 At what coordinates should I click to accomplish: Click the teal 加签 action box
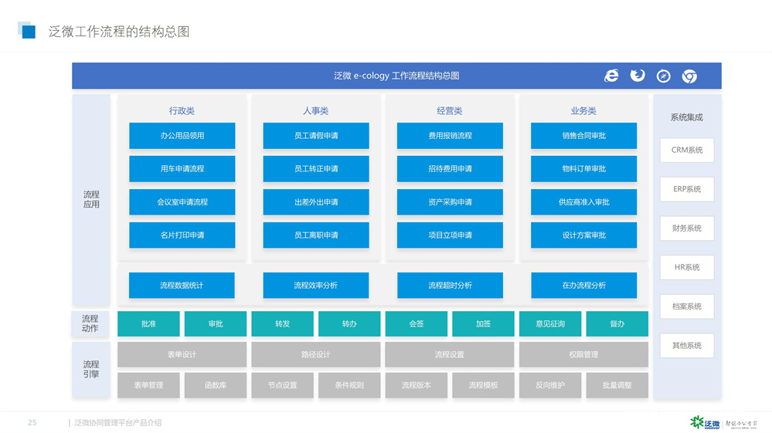coord(484,324)
